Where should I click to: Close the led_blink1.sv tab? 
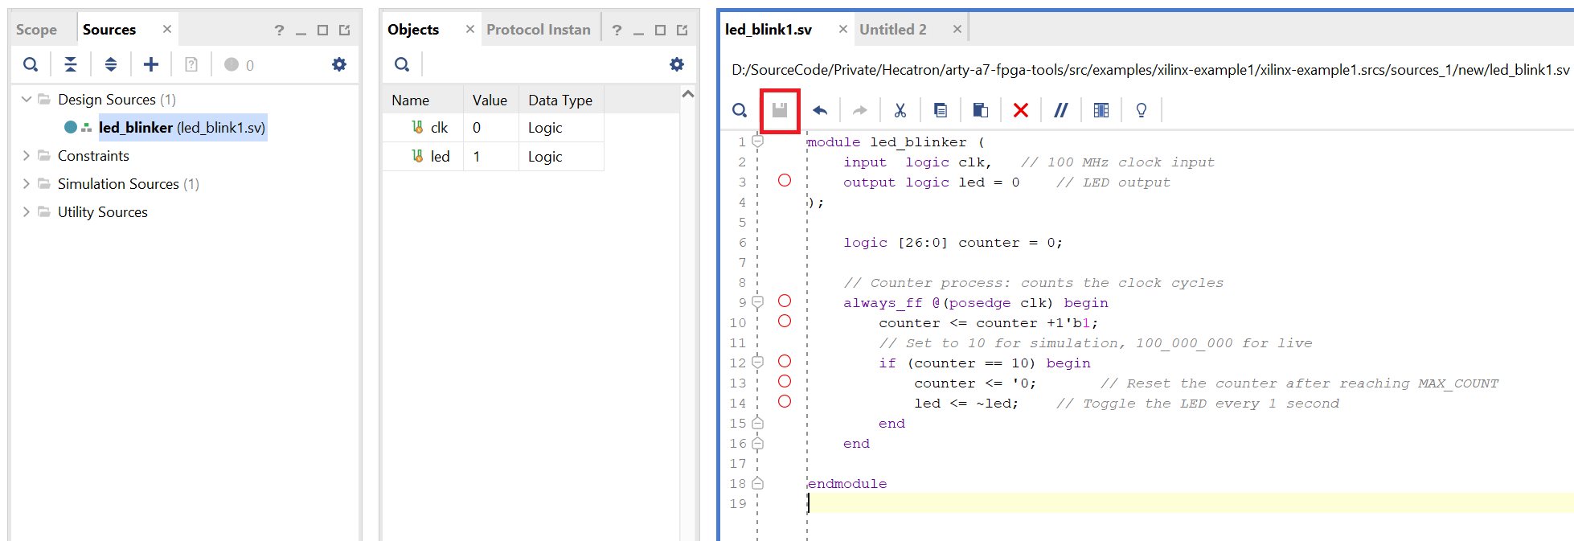click(x=843, y=29)
